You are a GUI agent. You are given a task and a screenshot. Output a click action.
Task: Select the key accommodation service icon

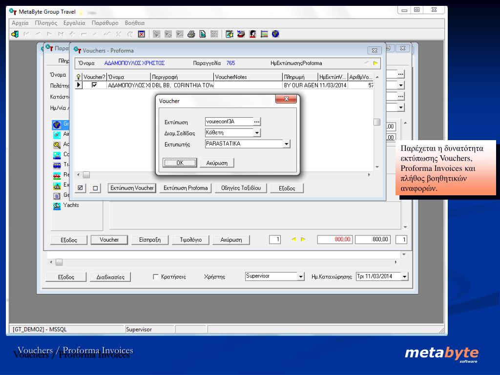pyautogui.click(x=57, y=145)
